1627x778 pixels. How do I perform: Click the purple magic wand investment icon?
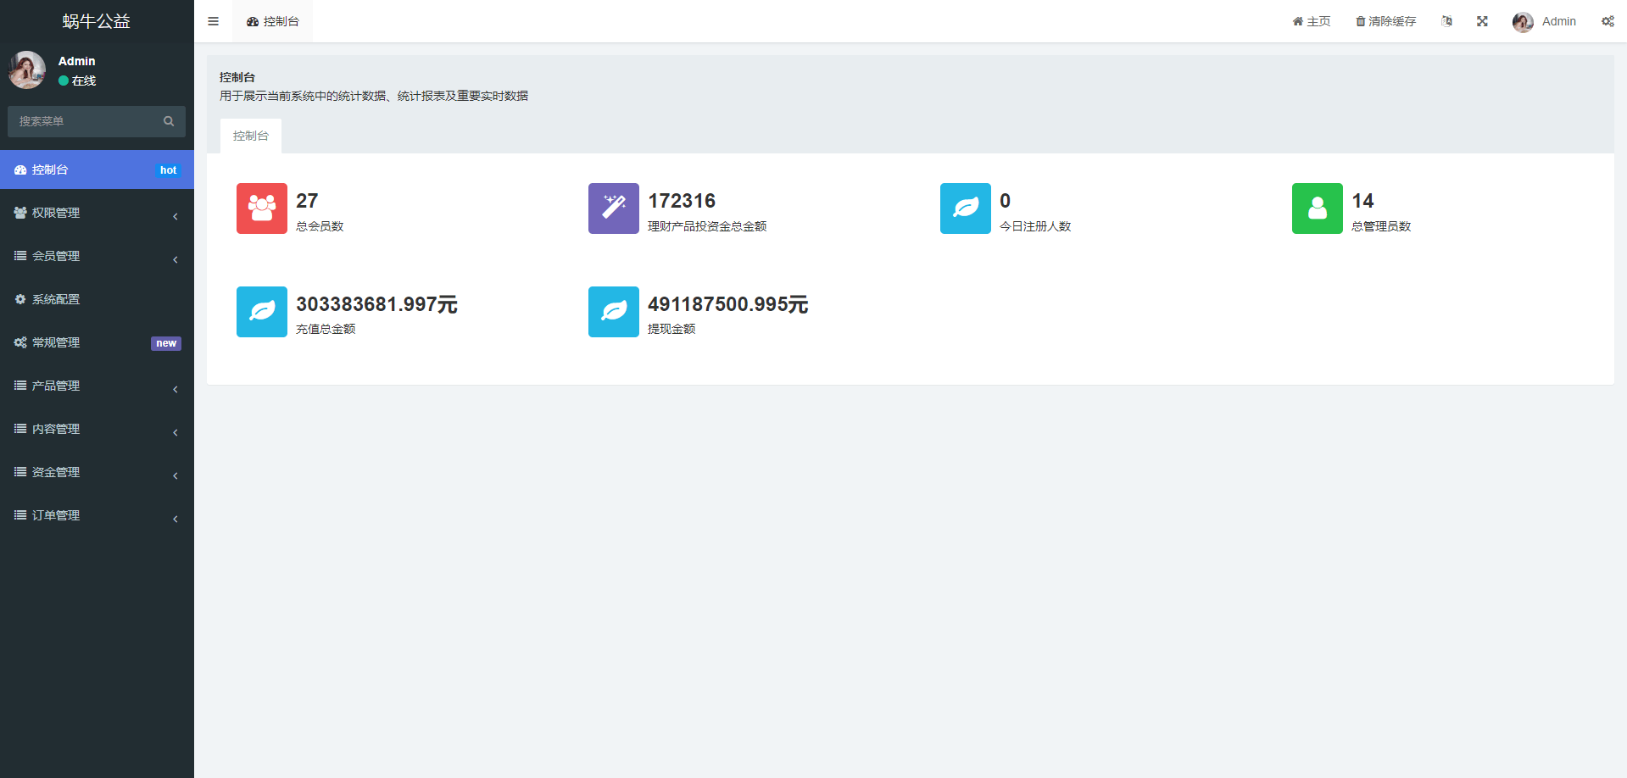click(613, 208)
